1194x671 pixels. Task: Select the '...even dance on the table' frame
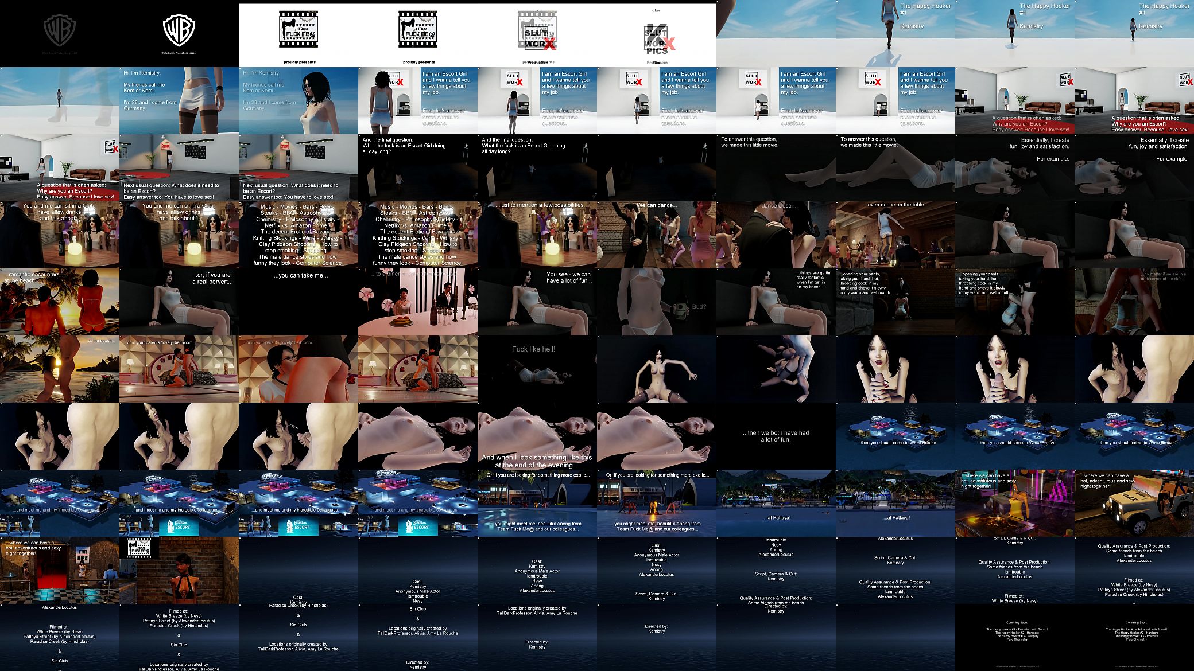click(895, 235)
